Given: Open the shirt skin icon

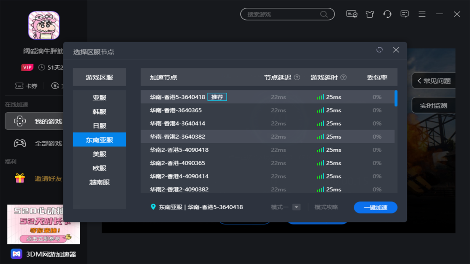Looking at the screenshot, I should (x=370, y=14).
